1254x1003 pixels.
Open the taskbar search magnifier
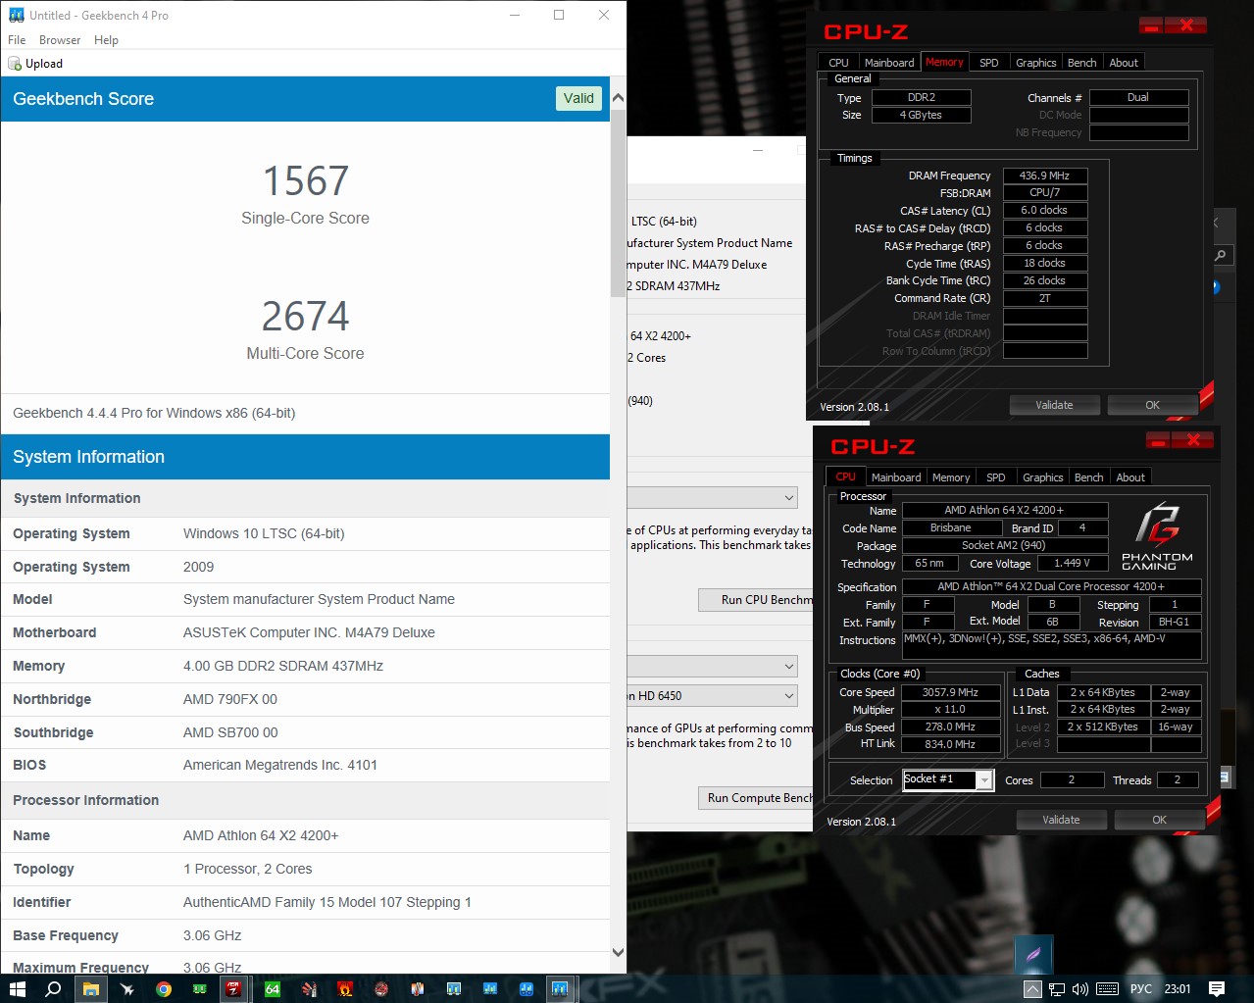pos(54,988)
